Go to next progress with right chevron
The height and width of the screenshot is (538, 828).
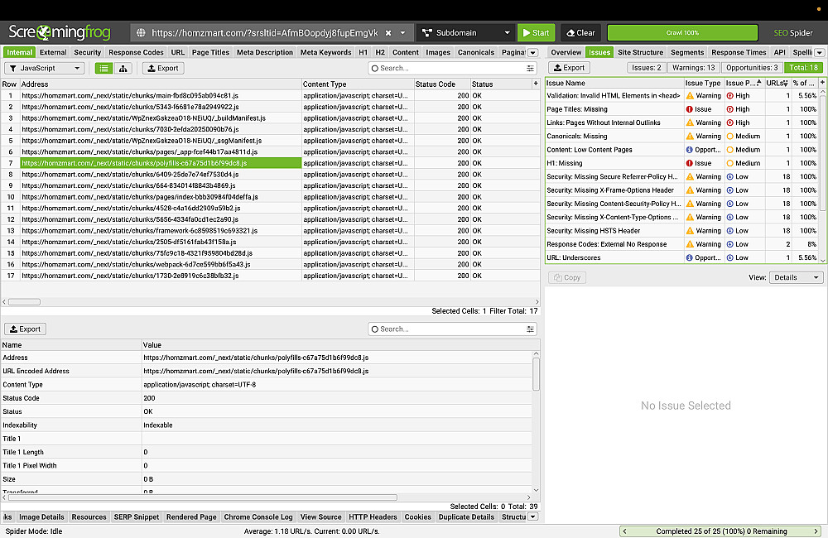pyautogui.click(x=816, y=531)
